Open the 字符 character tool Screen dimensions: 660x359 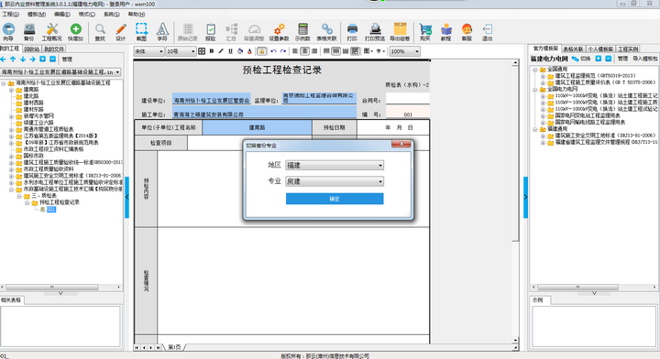pos(162,32)
